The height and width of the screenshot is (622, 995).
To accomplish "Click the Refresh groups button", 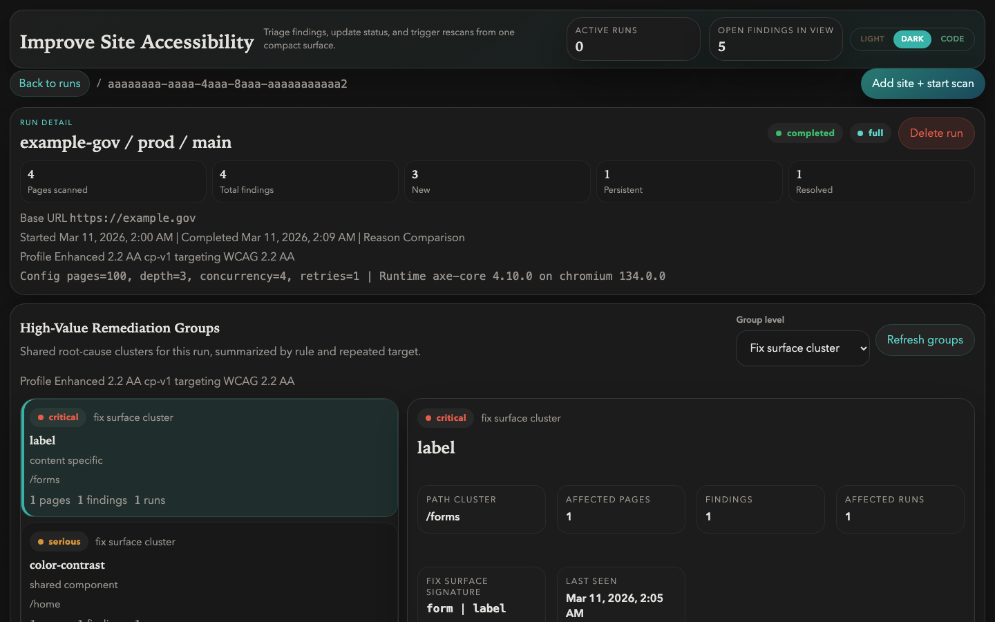I will pos(925,340).
